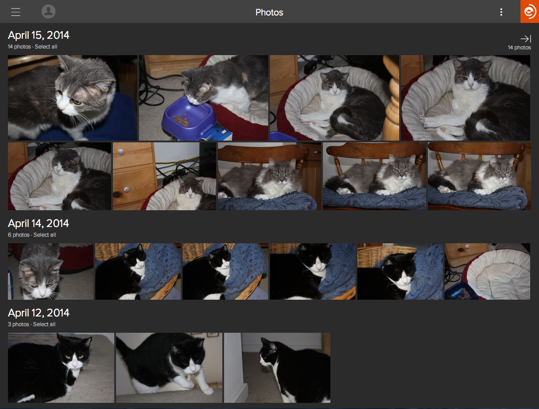Click the 14 photos label under arrow icon

520,48
